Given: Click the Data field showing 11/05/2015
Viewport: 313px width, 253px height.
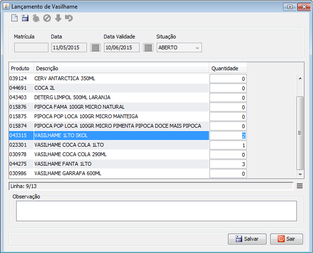Looking at the screenshot, I should click(x=69, y=47).
